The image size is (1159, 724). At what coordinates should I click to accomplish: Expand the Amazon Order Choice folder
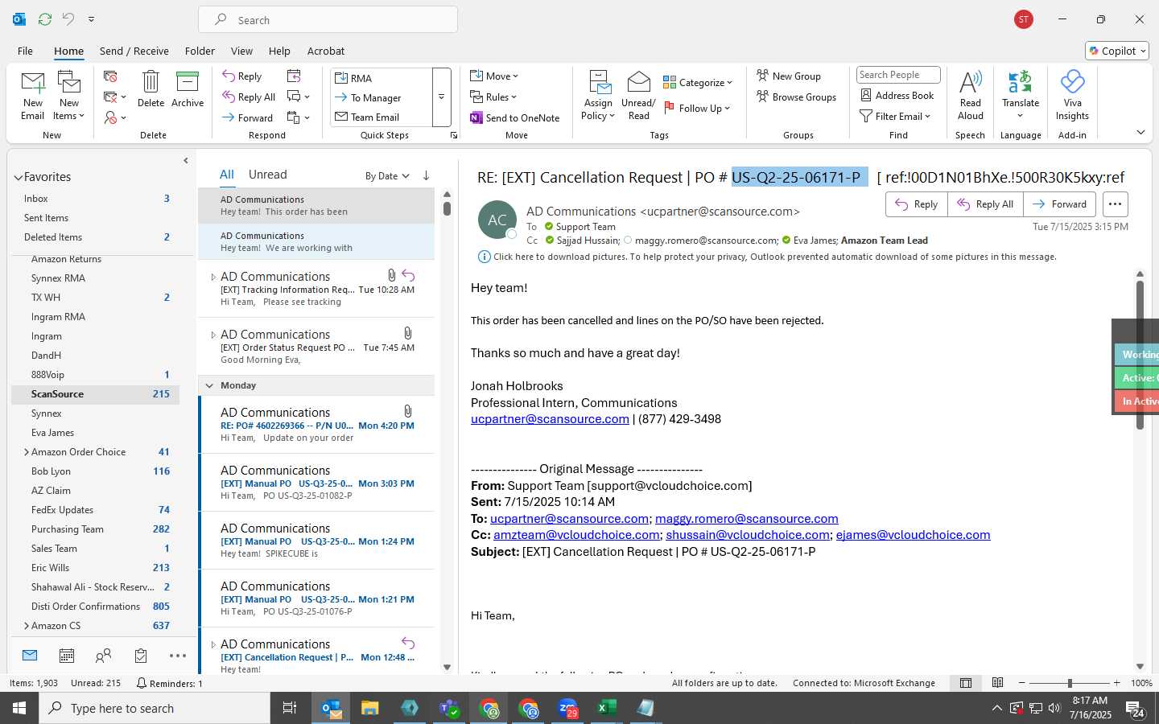tap(26, 452)
